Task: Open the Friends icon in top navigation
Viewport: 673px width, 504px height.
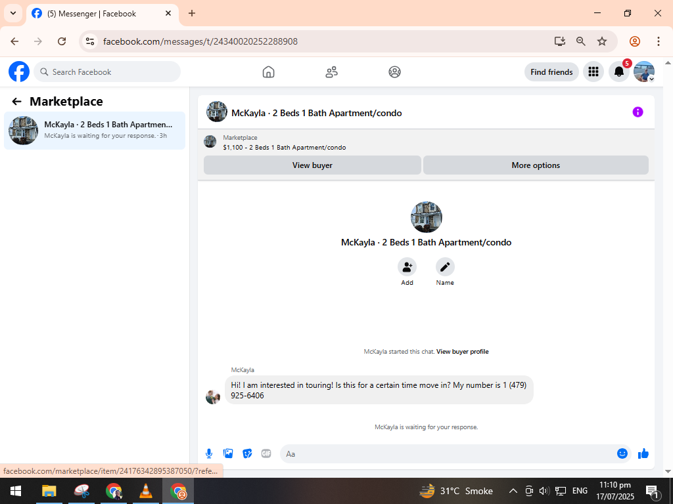Action: coord(331,72)
